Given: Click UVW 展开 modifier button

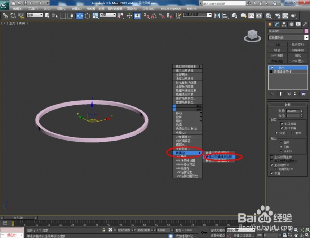Looking at the screenshot, I should (x=298, y=61).
